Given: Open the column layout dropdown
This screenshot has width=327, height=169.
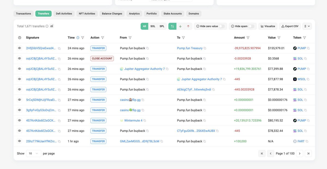Looking at the screenshot, I should [307, 26].
